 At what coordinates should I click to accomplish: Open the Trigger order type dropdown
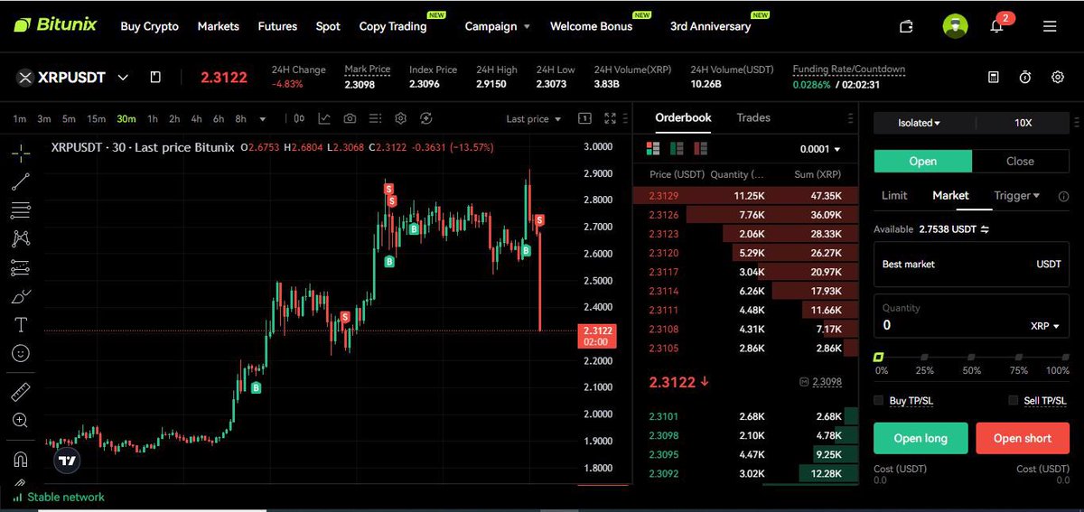coord(1017,195)
